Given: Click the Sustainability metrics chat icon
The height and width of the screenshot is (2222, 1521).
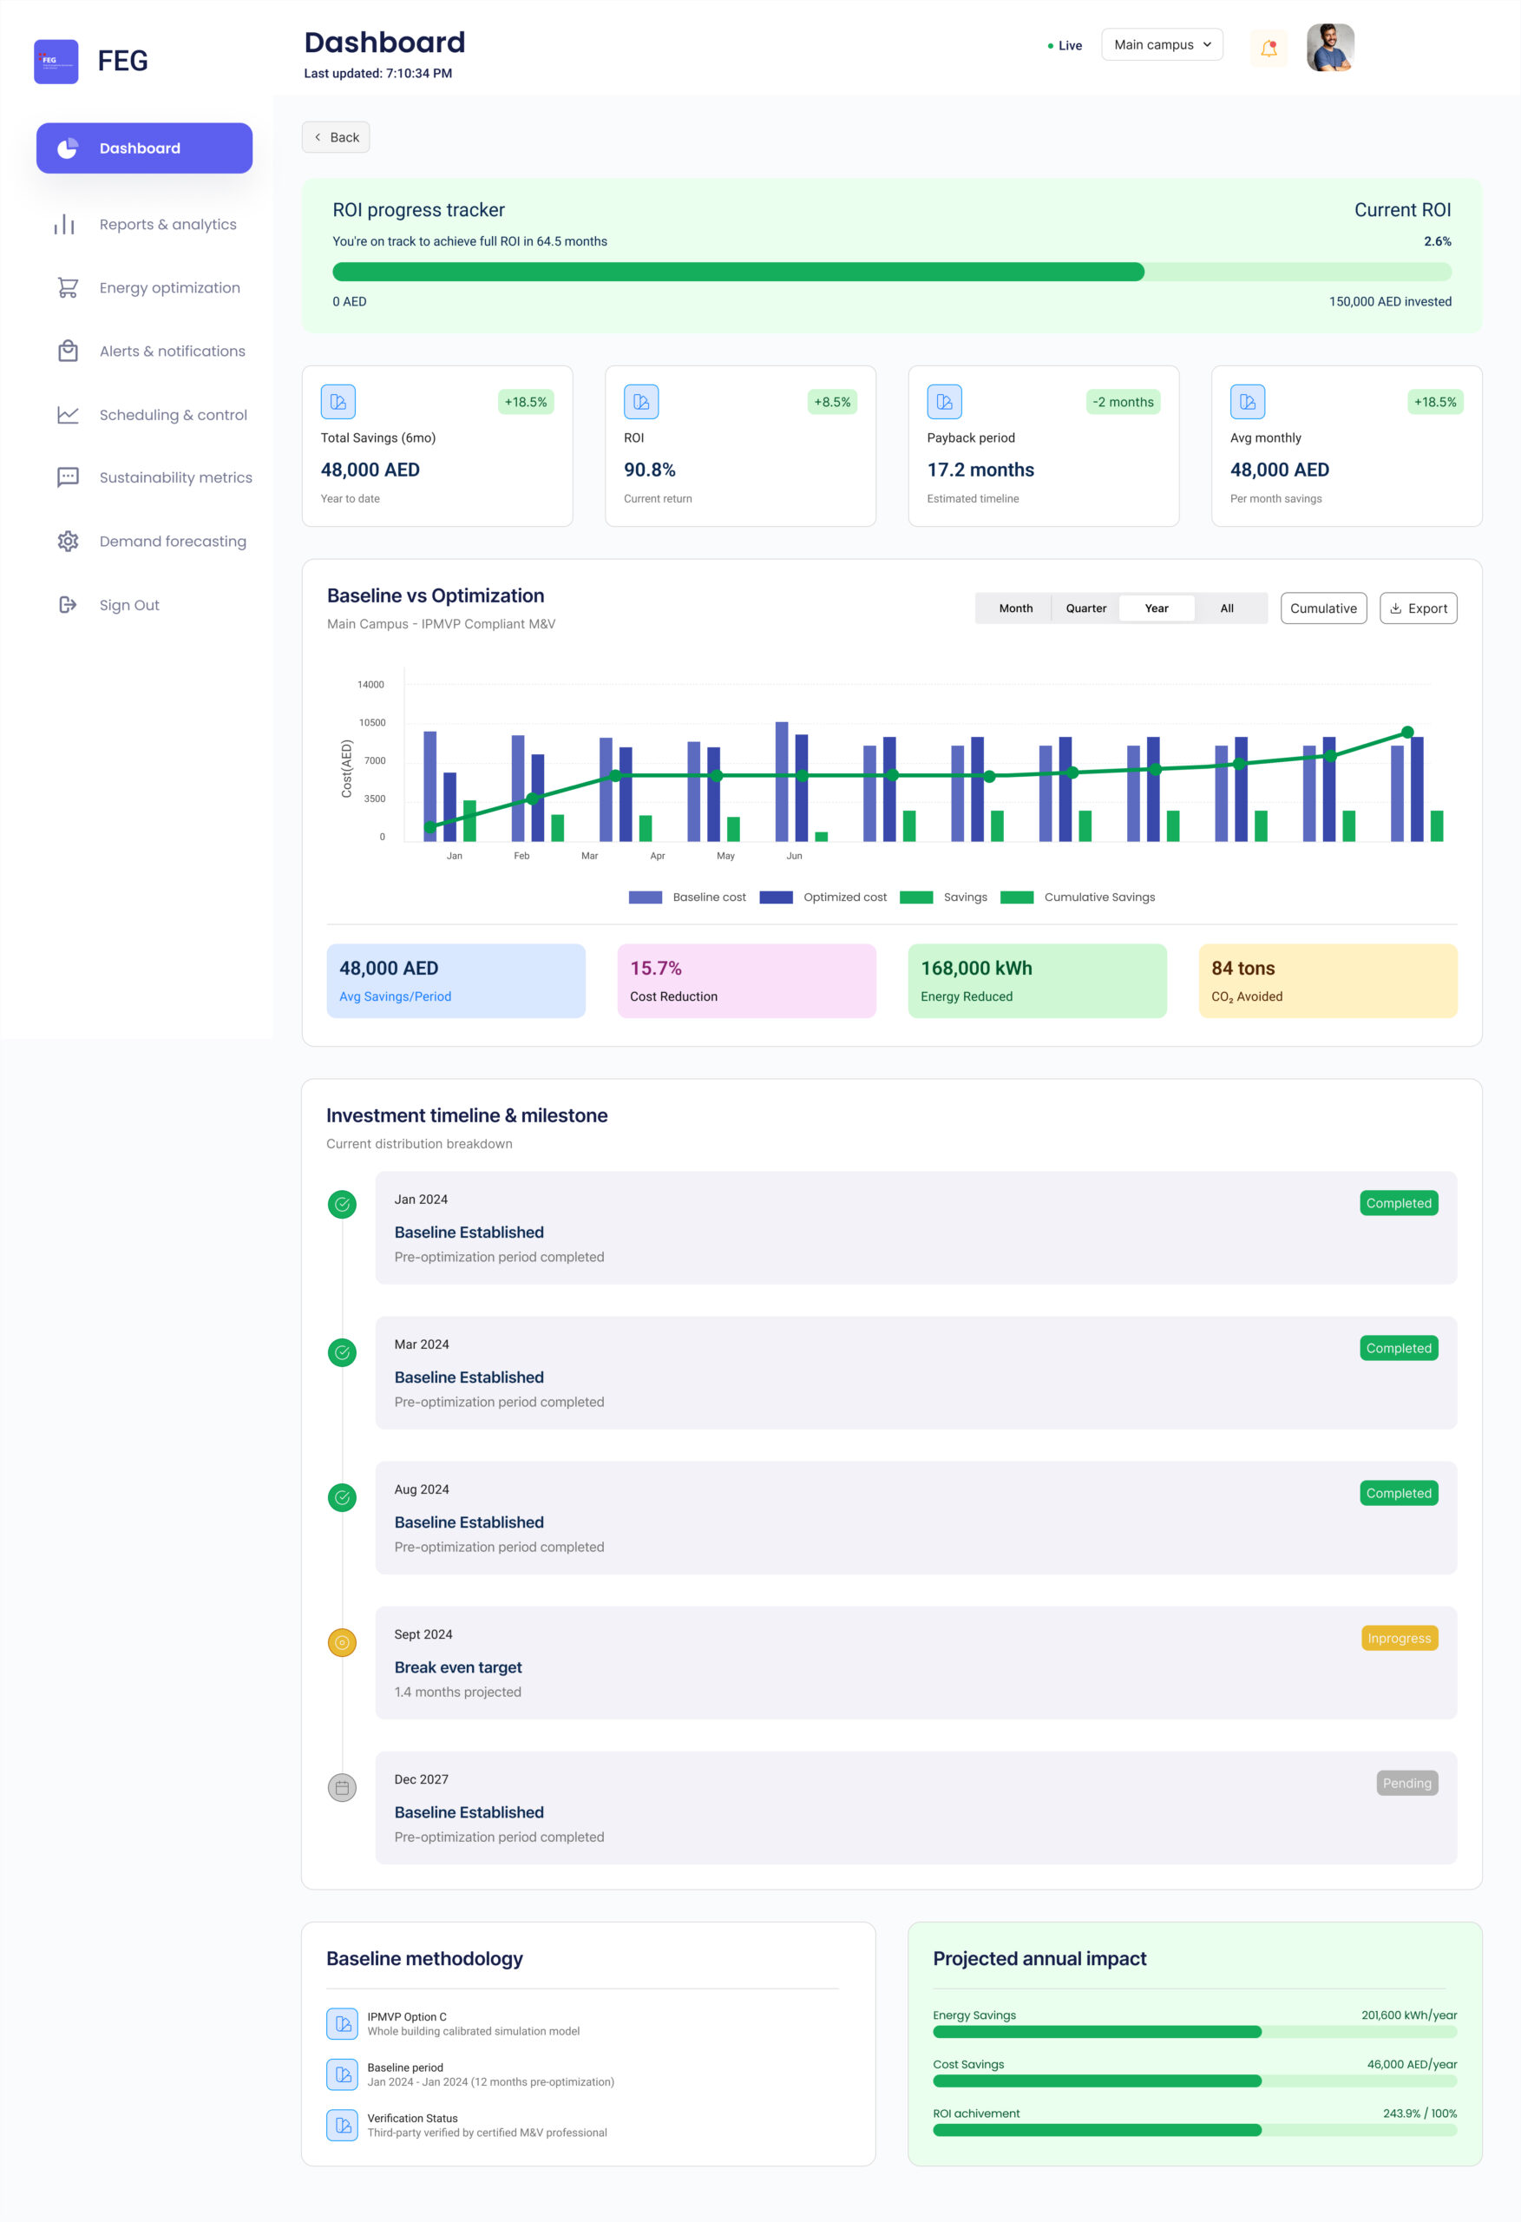Looking at the screenshot, I should point(67,478).
